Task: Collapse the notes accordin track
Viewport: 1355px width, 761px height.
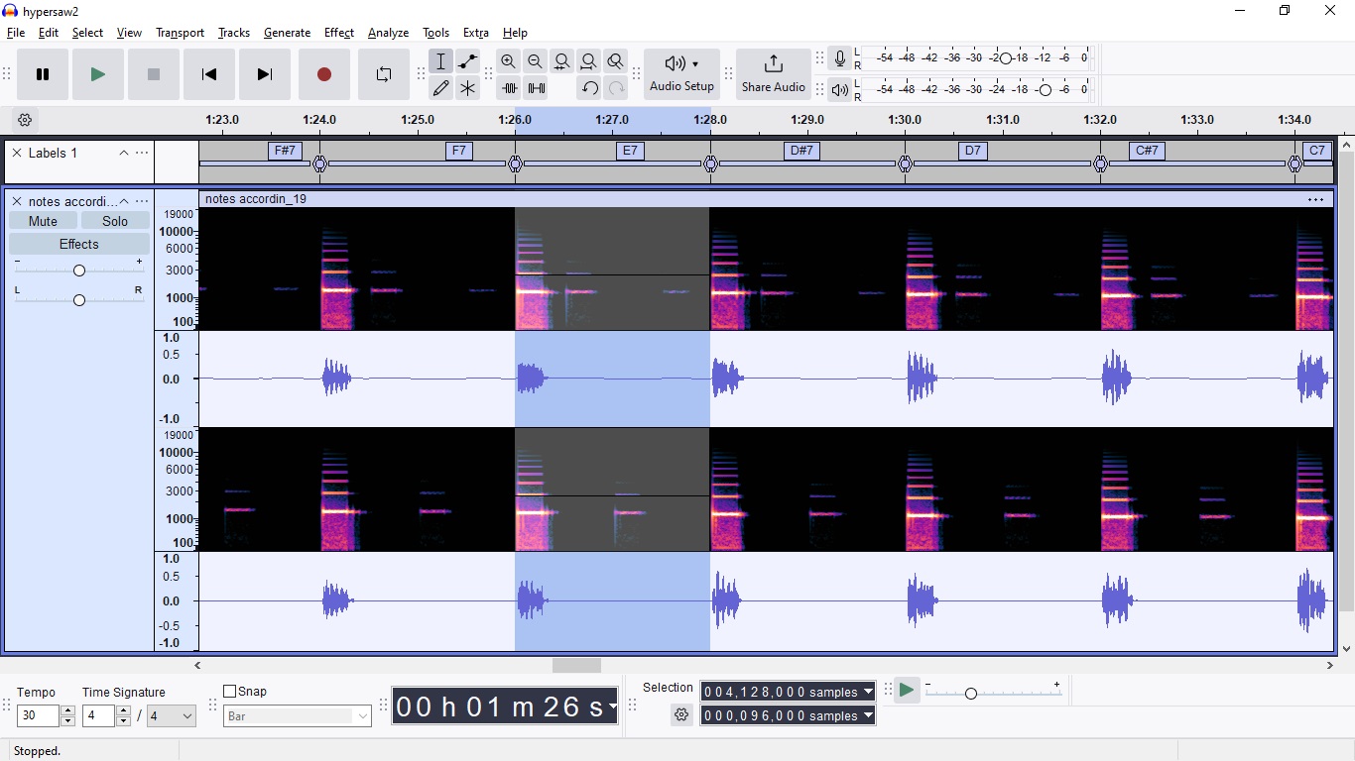Action: [124, 201]
